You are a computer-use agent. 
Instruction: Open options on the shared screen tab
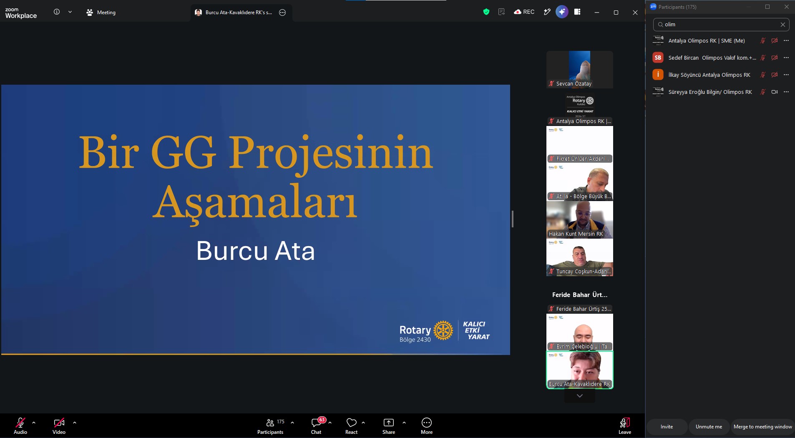tap(282, 13)
